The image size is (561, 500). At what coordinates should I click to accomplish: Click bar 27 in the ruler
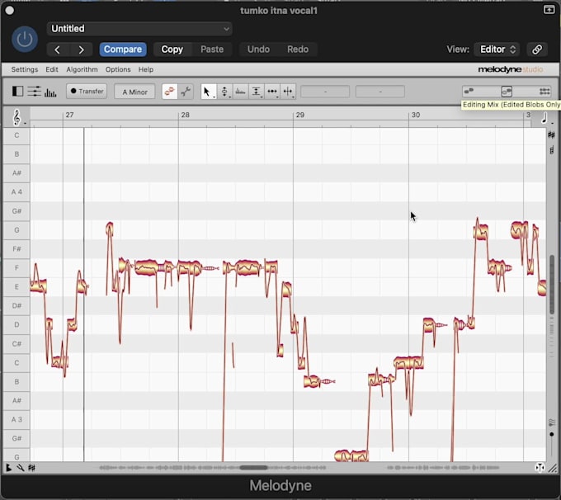pos(69,115)
